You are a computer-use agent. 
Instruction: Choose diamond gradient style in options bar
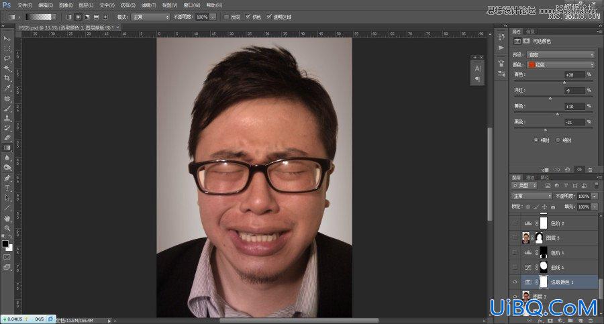point(105,17)
